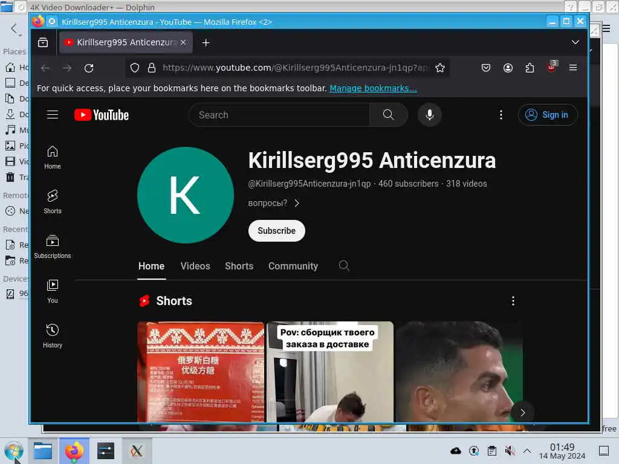Open Trash in Dolphin places panel

16,177
